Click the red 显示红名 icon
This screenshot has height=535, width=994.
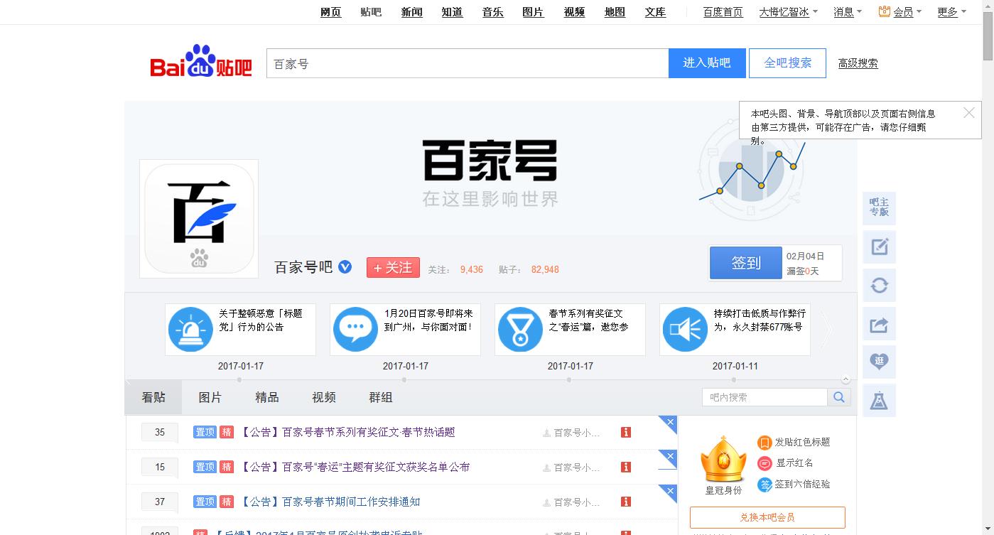click(765, 463)
